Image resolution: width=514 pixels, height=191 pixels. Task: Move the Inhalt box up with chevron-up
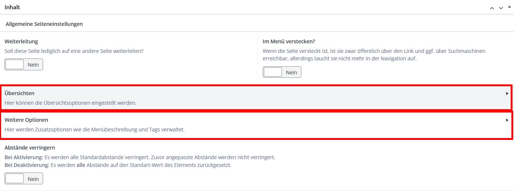492,8
